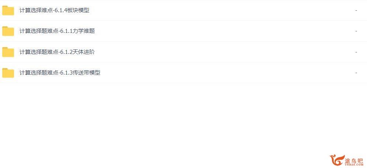The height and width of the screenshot is (168, 367).
Task: Select 6.1.2天体进阶 row via its blank middle area
Action: [x=211, y=52]
